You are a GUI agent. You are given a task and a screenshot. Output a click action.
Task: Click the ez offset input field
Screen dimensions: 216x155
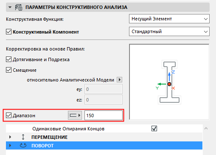[x=104, y=100]
